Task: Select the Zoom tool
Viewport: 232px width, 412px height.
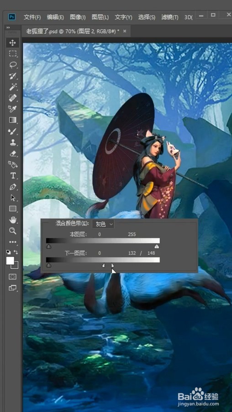Action: point(13,231)
